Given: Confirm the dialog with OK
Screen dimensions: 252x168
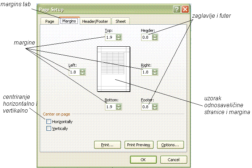Looking at the screenshot, I should pyautogui.click(x=143, y=159).
